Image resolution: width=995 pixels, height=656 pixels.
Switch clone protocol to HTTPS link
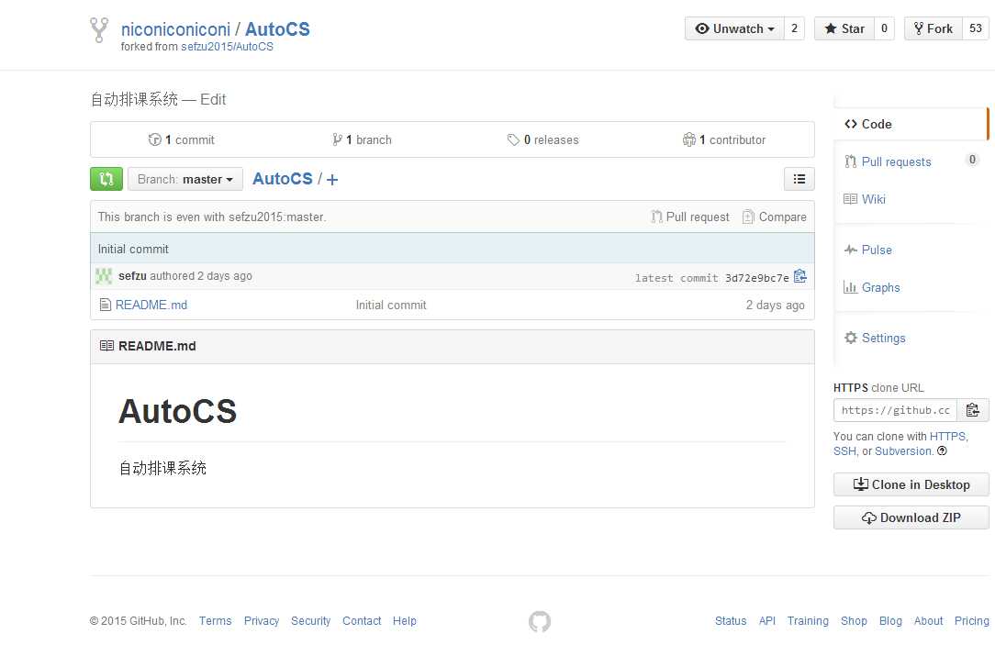(x=947, y=437)
